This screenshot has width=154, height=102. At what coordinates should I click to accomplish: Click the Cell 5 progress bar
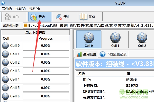pos(46,88)
